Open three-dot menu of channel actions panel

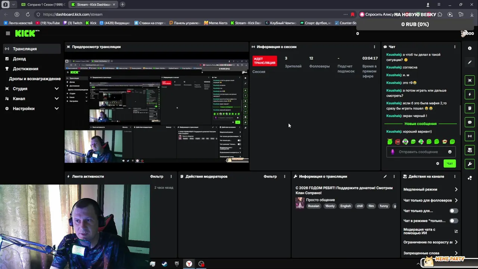click(x=454, y=176)
